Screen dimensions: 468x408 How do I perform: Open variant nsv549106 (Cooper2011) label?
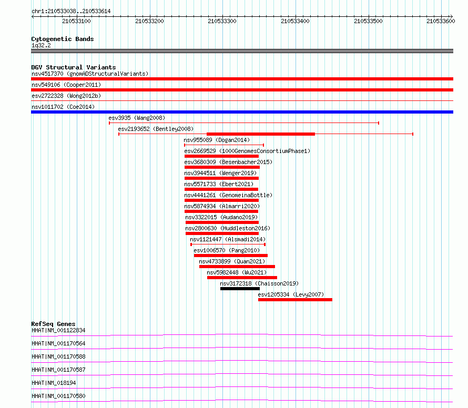pyautogui.click(x=66, y=85)
